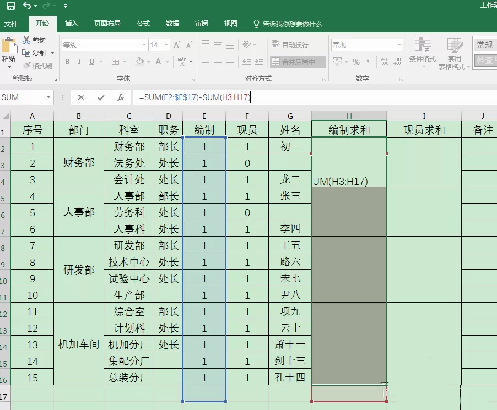This screenshot has width=497, height=410.
Task: Click the Percent Style icon
Action: pyautogui.click(x=356, y=62)
